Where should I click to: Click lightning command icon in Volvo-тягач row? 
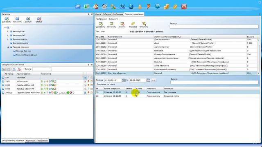pos(88,81)
